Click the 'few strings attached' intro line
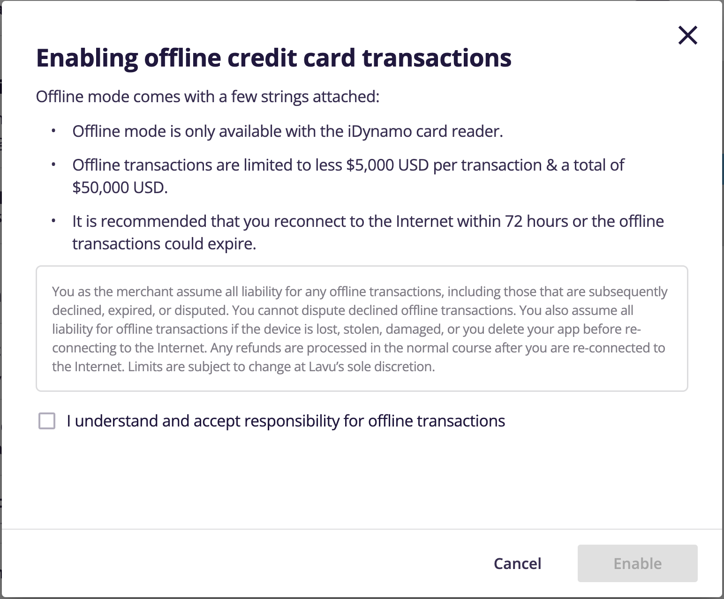This screenshot has width=724, height=599. pyautogui.click(x=207, y=97)
